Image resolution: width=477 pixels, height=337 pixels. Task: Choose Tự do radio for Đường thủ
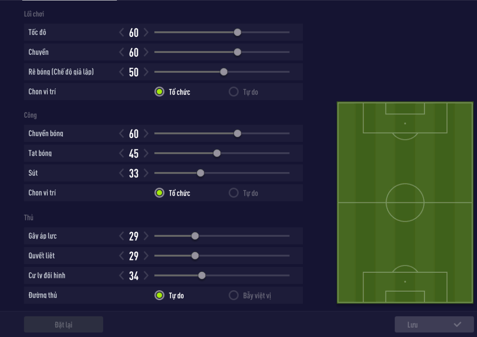(x=159, y=296)
